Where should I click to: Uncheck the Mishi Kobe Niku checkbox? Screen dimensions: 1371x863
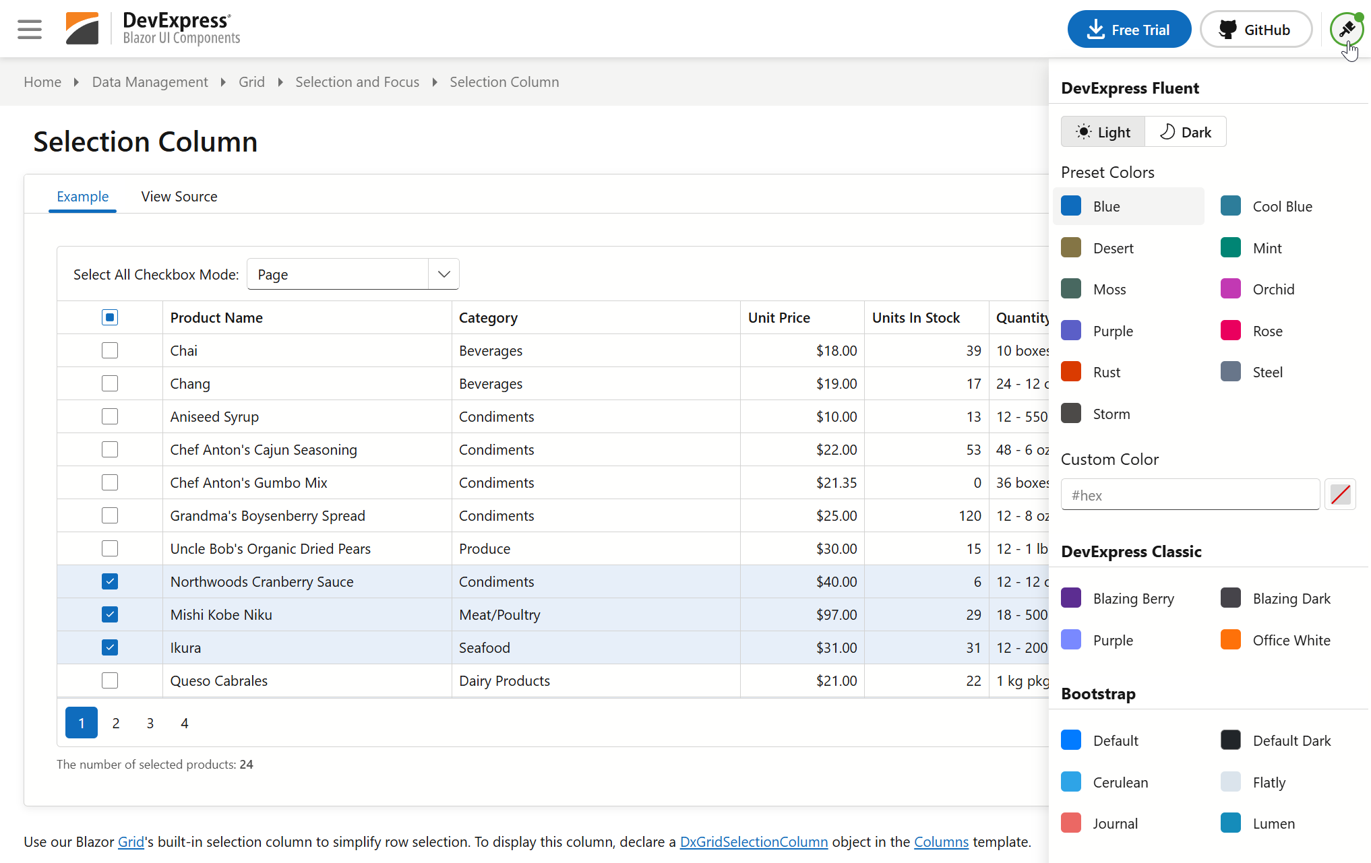pyautogui.click(x=110, y=614)
